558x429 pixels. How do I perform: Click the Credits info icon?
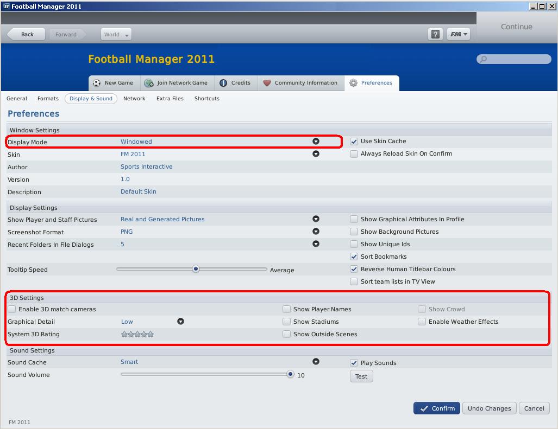tap(223, 83)
